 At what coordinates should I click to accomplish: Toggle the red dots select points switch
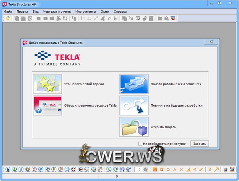tap(34, 169)
